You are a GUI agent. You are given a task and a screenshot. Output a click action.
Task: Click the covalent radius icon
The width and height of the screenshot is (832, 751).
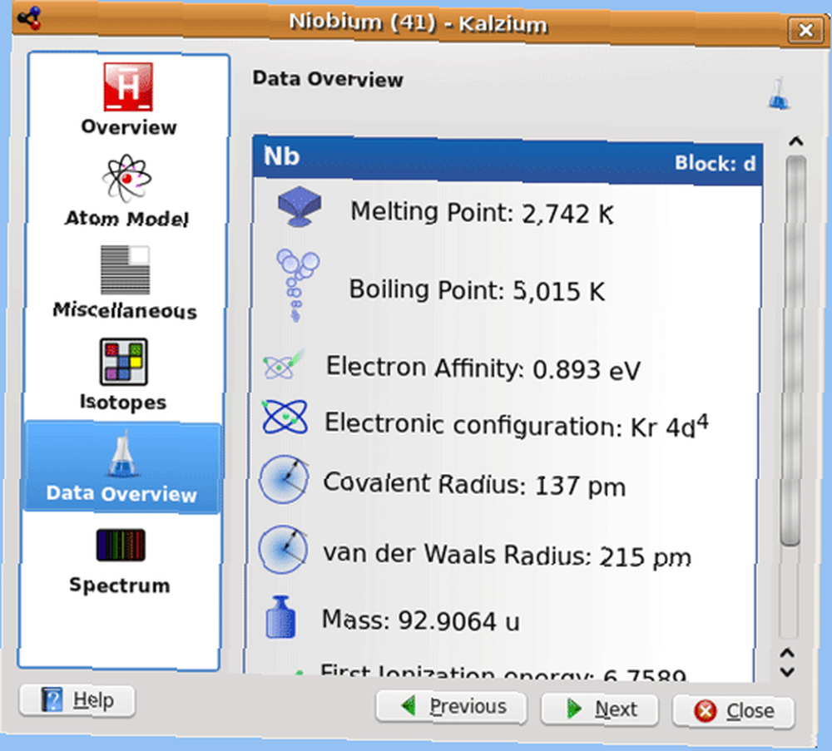(x=284, y=479)
